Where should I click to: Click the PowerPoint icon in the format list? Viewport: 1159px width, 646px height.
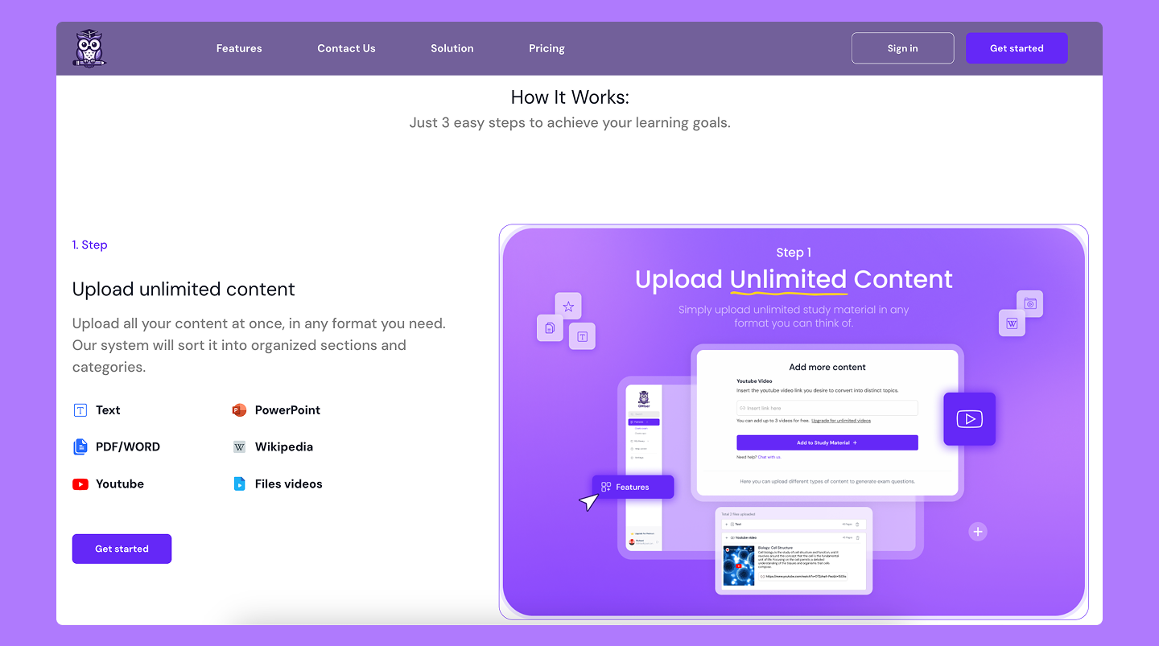point(239,410)
